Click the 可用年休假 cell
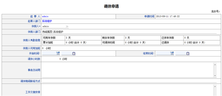This screenshot has width=222, height=96. click(x=54, y=38)
